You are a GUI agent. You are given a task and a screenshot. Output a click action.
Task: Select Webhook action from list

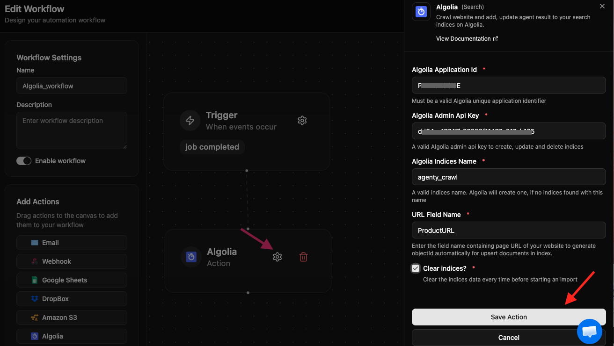72,261
